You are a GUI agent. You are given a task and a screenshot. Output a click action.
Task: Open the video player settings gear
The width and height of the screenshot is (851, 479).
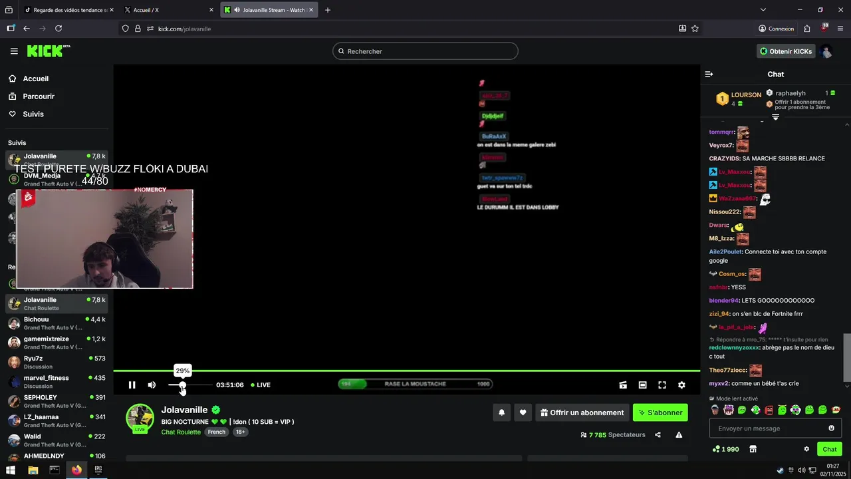pos(681,385)
